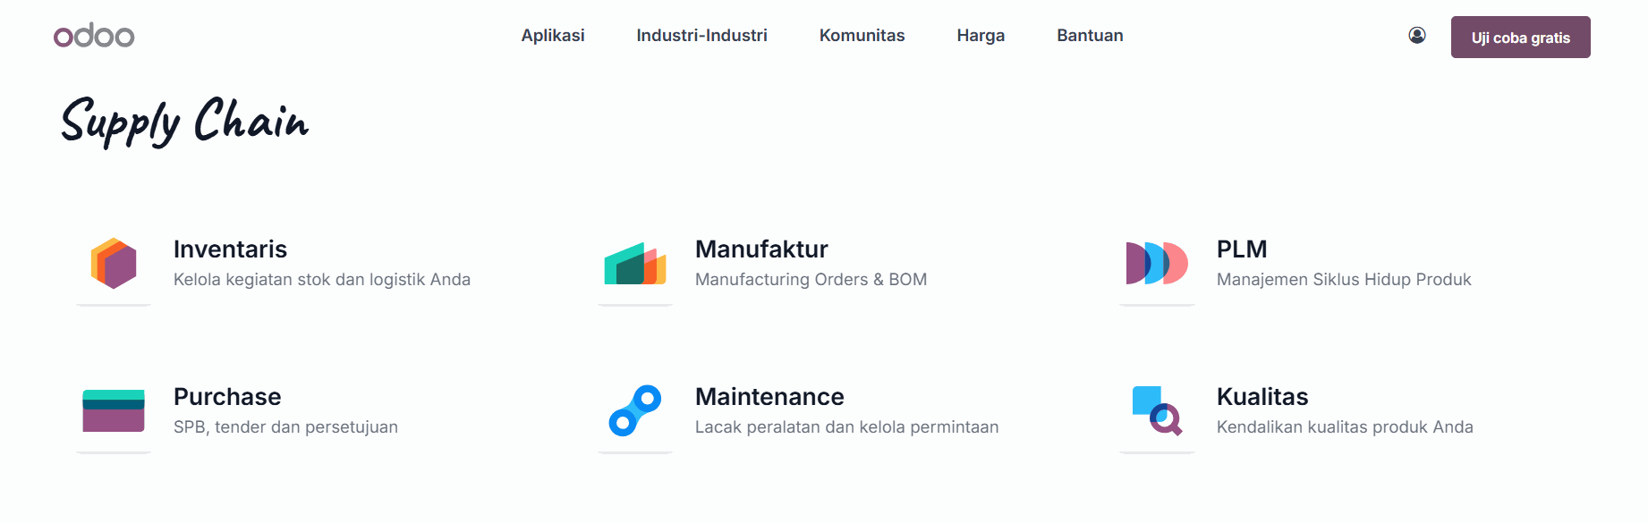Click 'Manufacturing Orders & BOM' description
Viewport: 1648px width, 523px height.
tap(811, 280)
